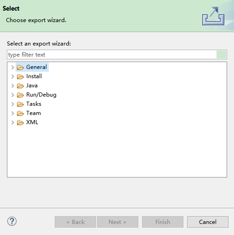Focus the type filter text field
Viewport: 234px width, 235px height.
112,55
